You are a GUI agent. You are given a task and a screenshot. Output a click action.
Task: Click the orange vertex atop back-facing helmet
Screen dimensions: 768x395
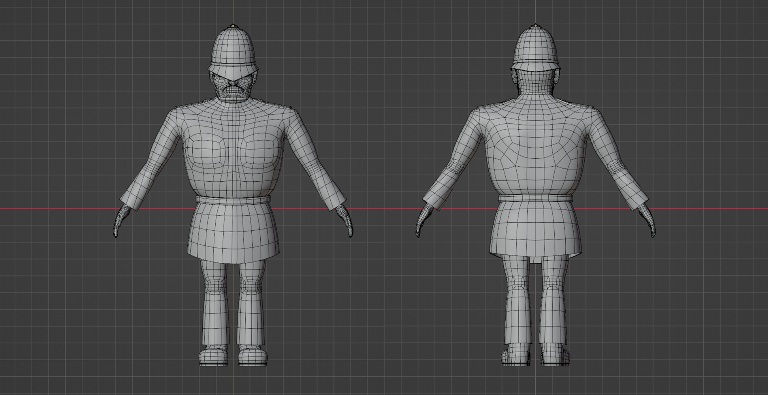click(535, 26)
